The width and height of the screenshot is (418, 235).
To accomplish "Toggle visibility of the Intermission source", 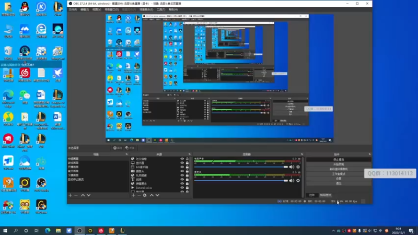I will (182, 188).
